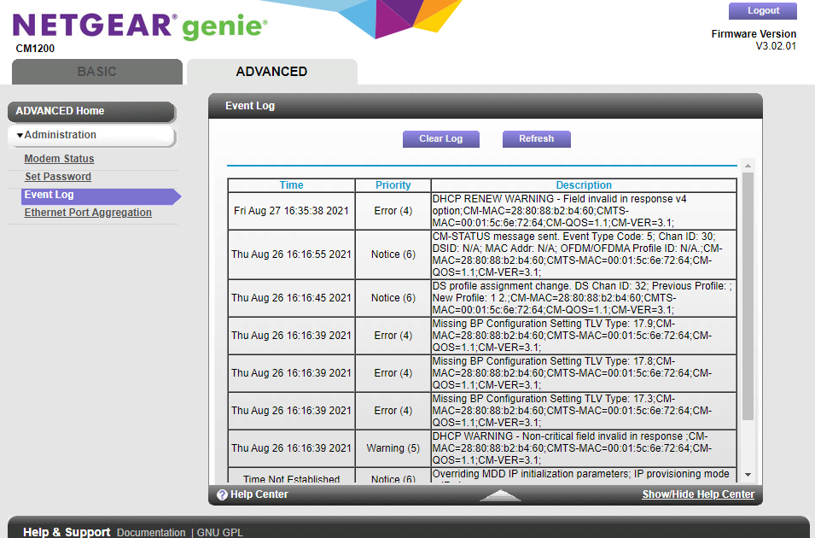Viewport: 815px width, 538px height.
Task: Click the Time column header
Action: [291, 184]
